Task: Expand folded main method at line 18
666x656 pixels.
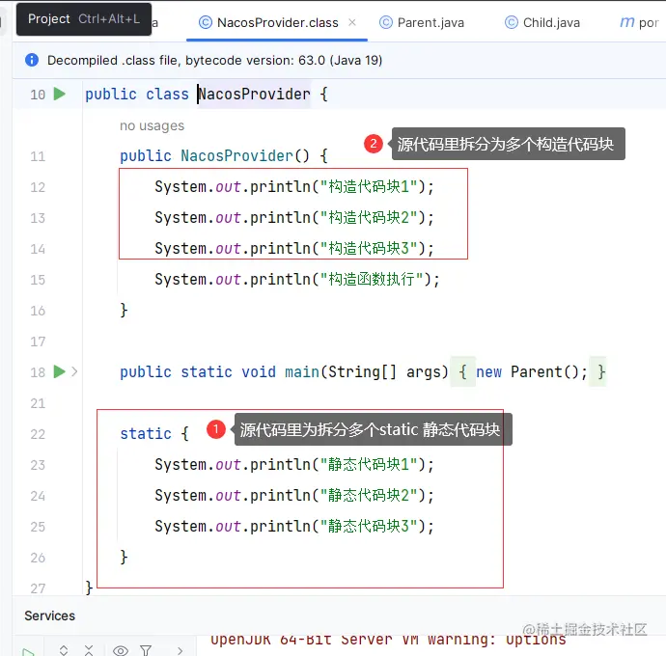Action: (74, 371)
